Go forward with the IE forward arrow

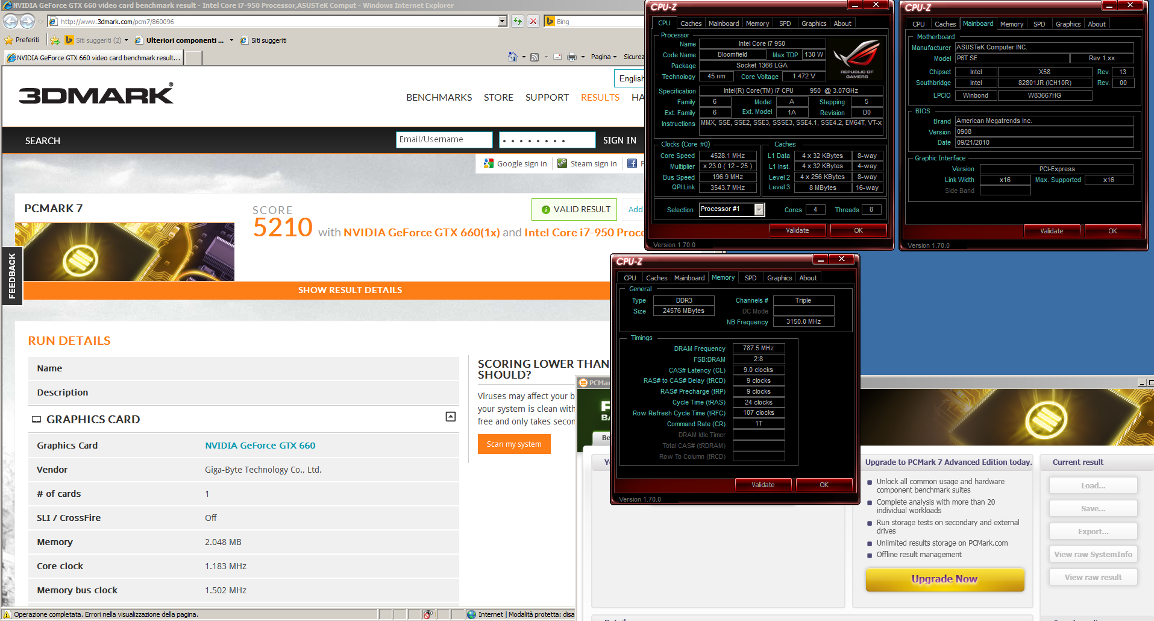pyautogui.click(x=27, y=21)
